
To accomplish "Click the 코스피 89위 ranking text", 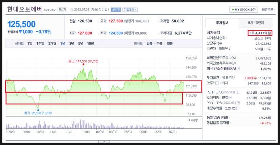I will 263,38.
